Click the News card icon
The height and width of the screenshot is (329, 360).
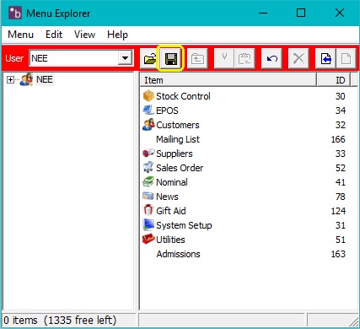coord(148,196)
